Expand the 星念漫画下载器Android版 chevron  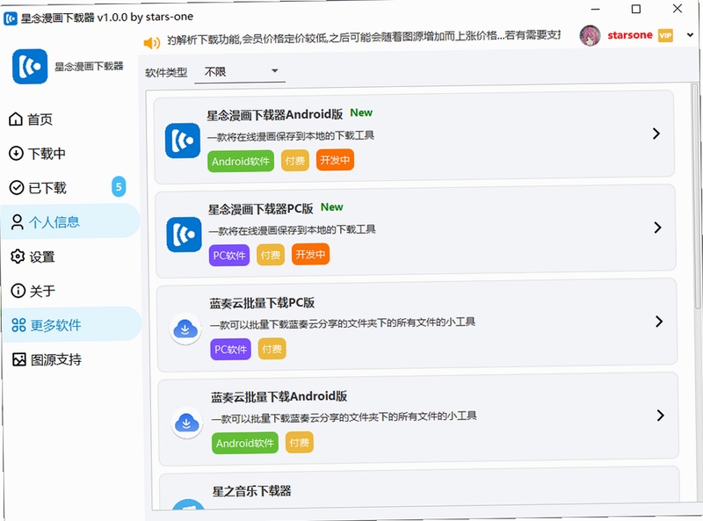coord(656,134)
